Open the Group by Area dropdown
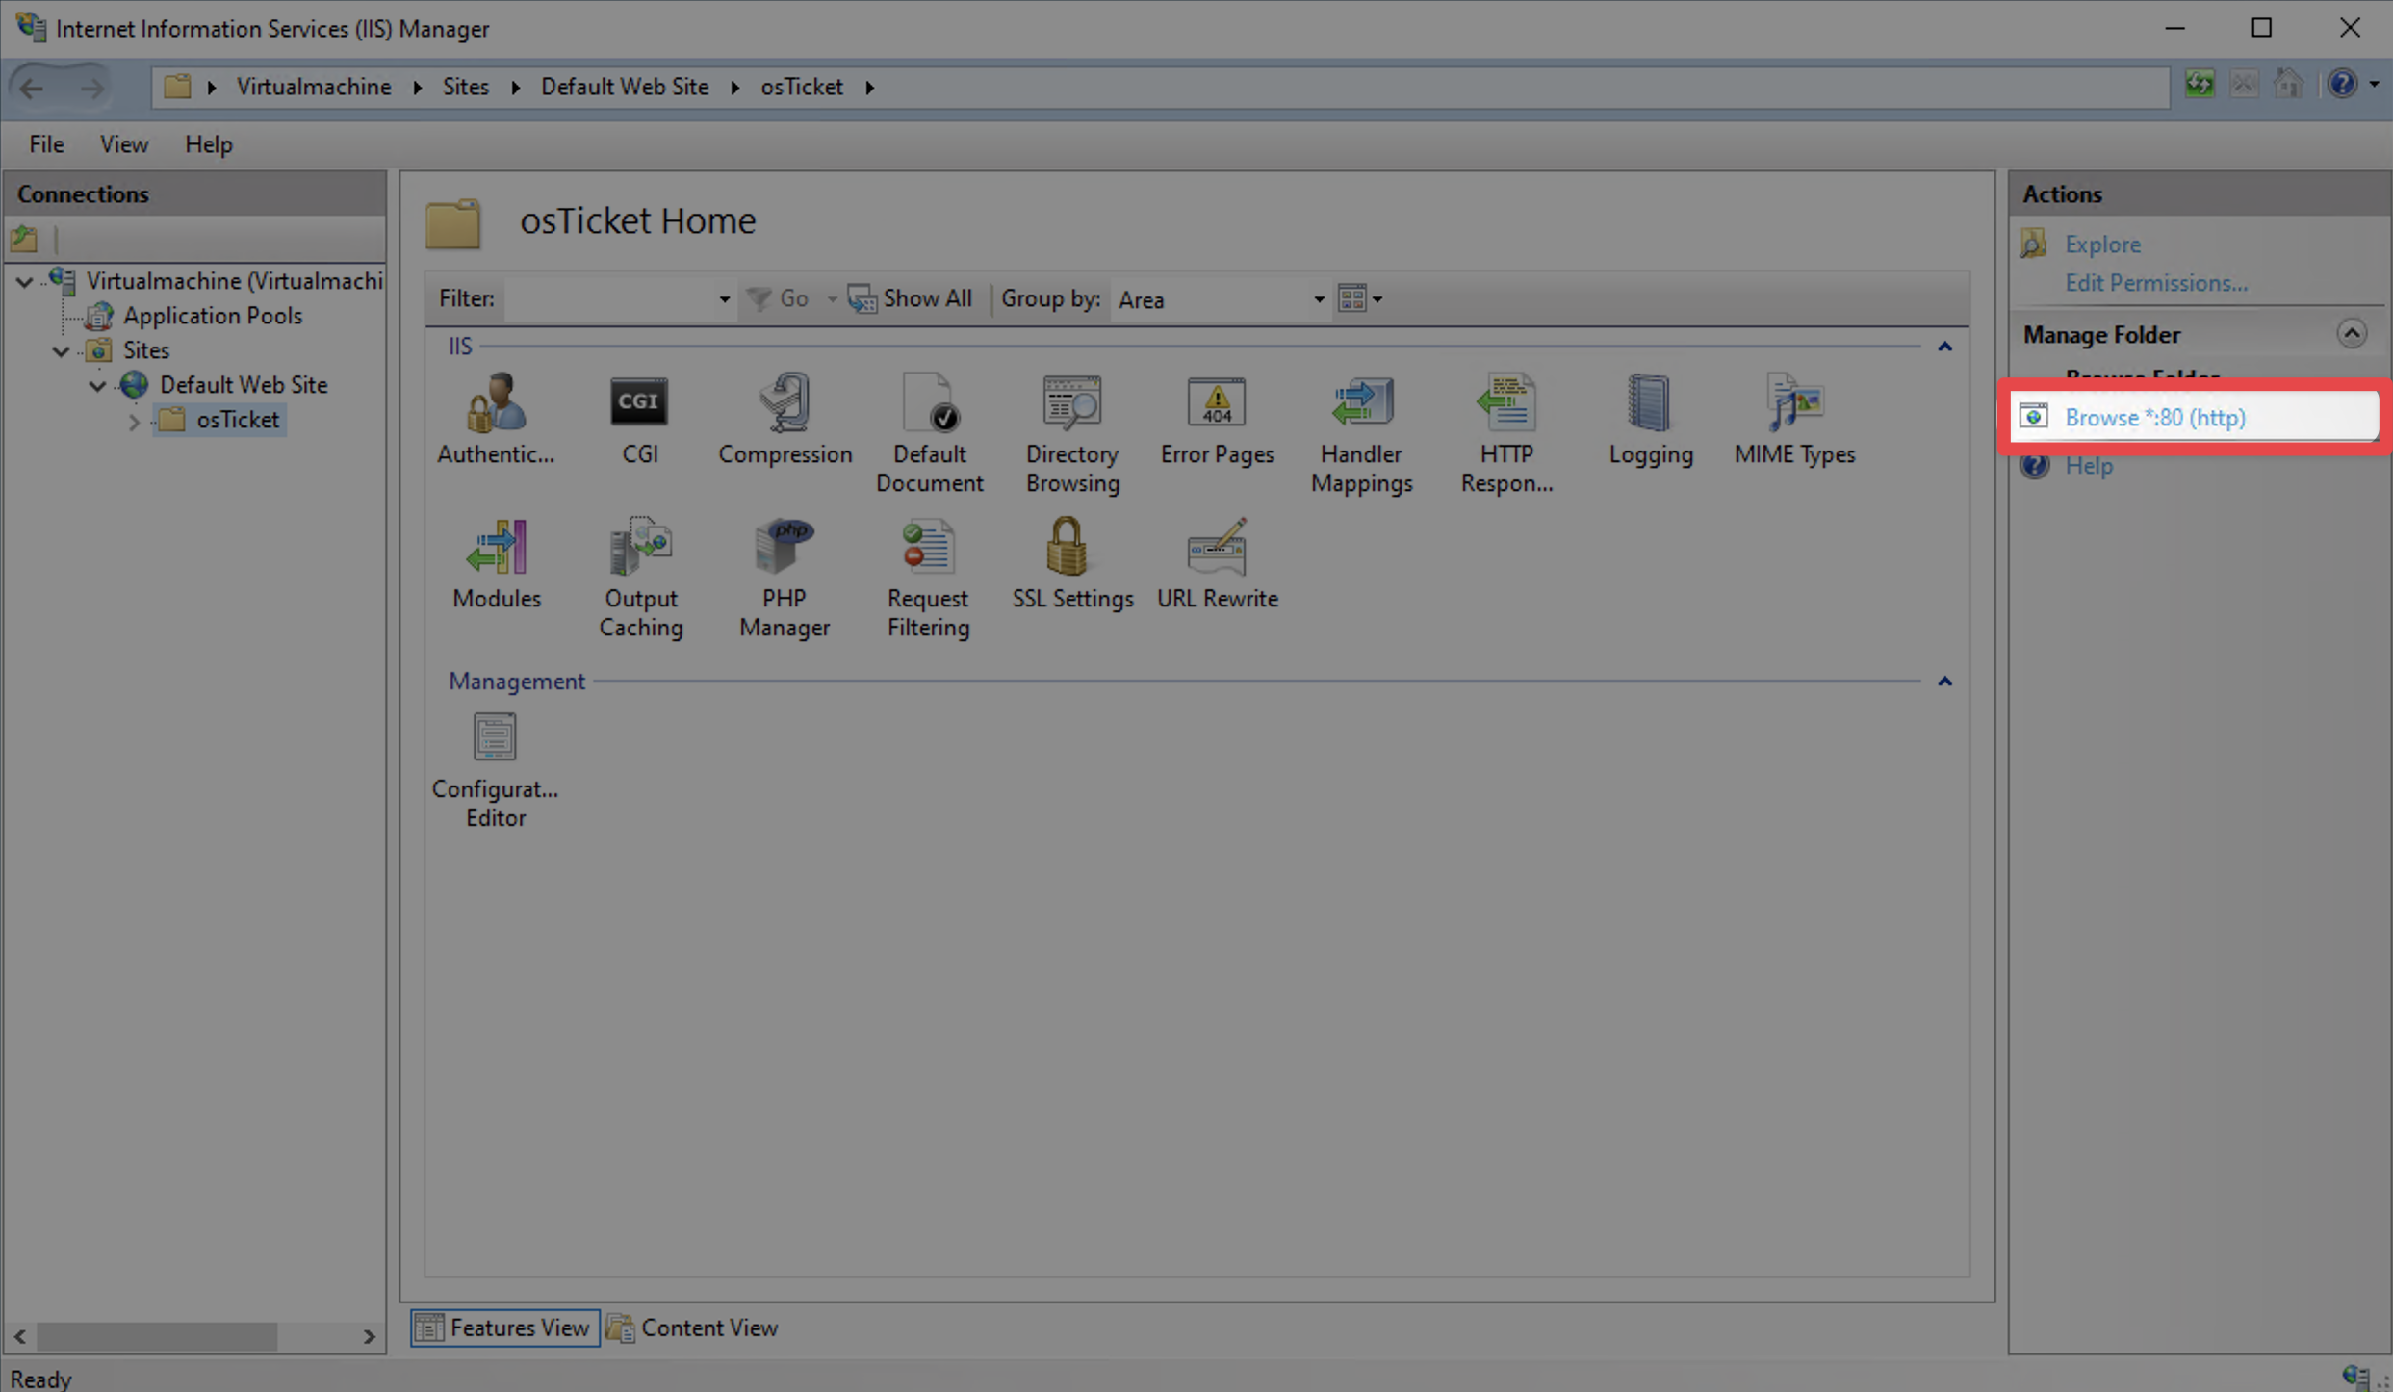2393x1392 pixels. 1318,299
